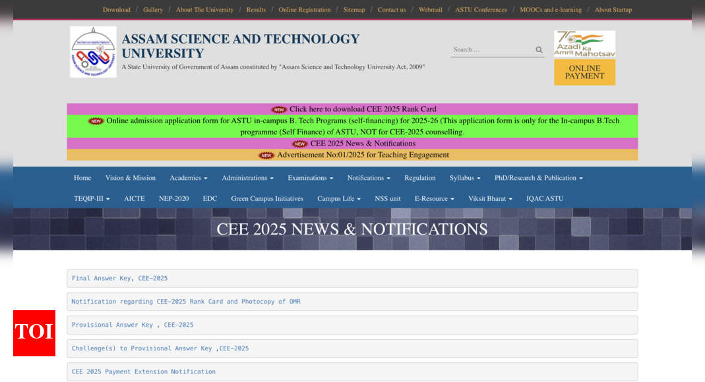Expand the Campus Life dropdown
This screenshot has height=382, width=705.
338,198
